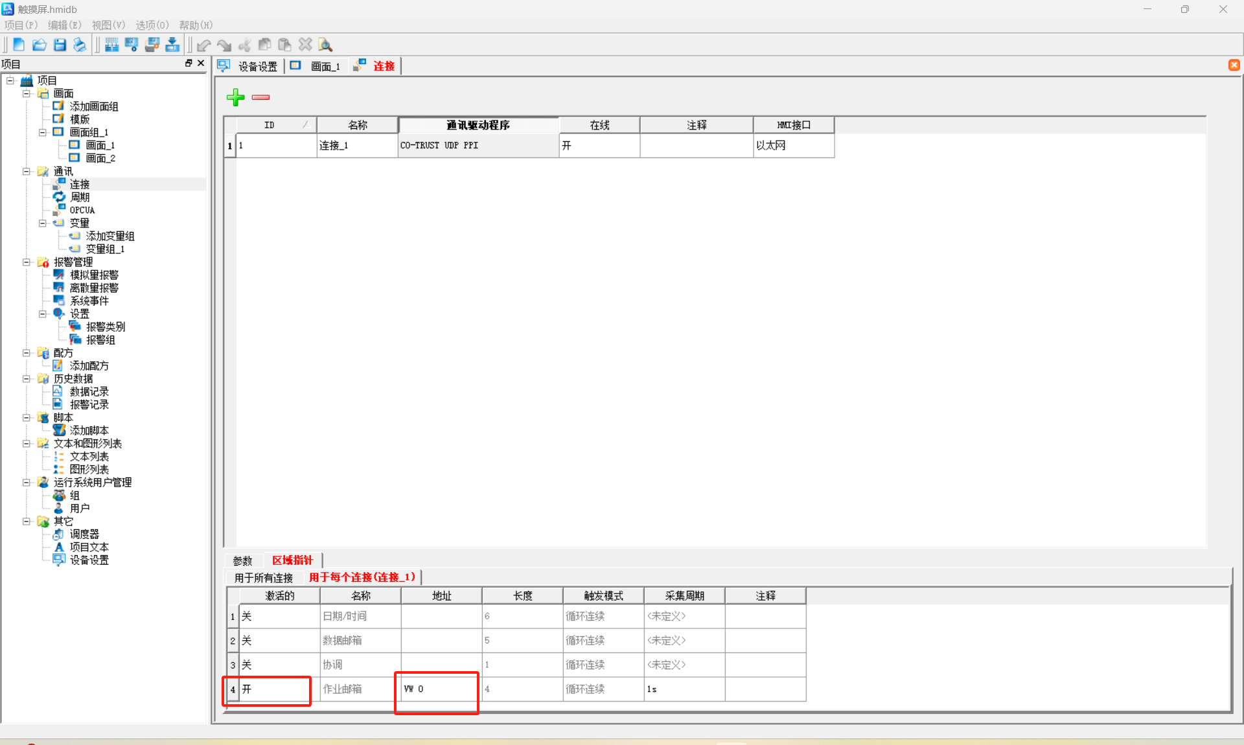Toggle 激活的 cell for 数据邮箱 row
The width and height of the screenshot is (1244, 745).
tap(279, 641)
